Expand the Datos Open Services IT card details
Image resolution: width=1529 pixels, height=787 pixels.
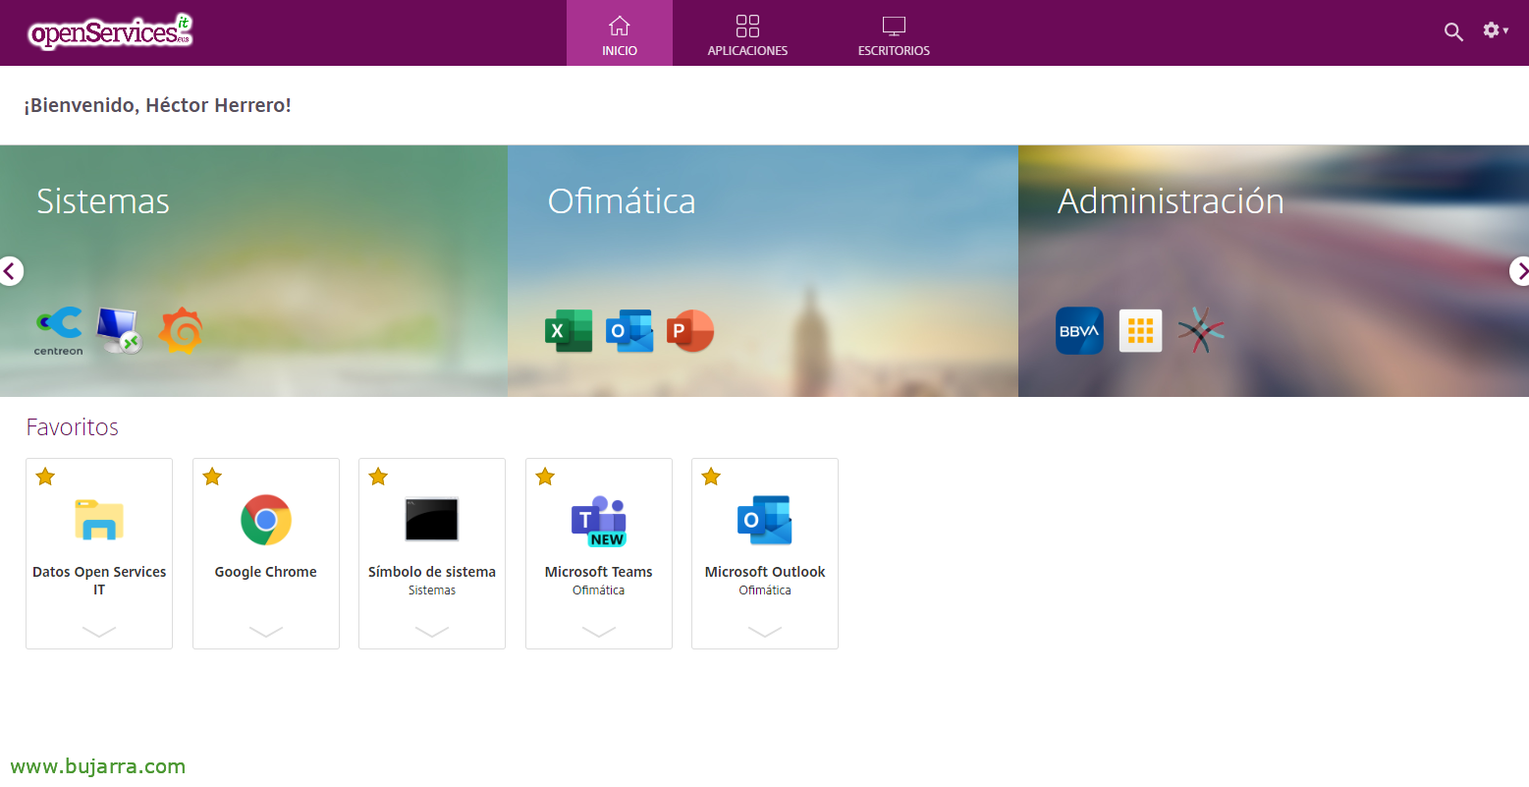pyautogui.click(x=99, y=632)
